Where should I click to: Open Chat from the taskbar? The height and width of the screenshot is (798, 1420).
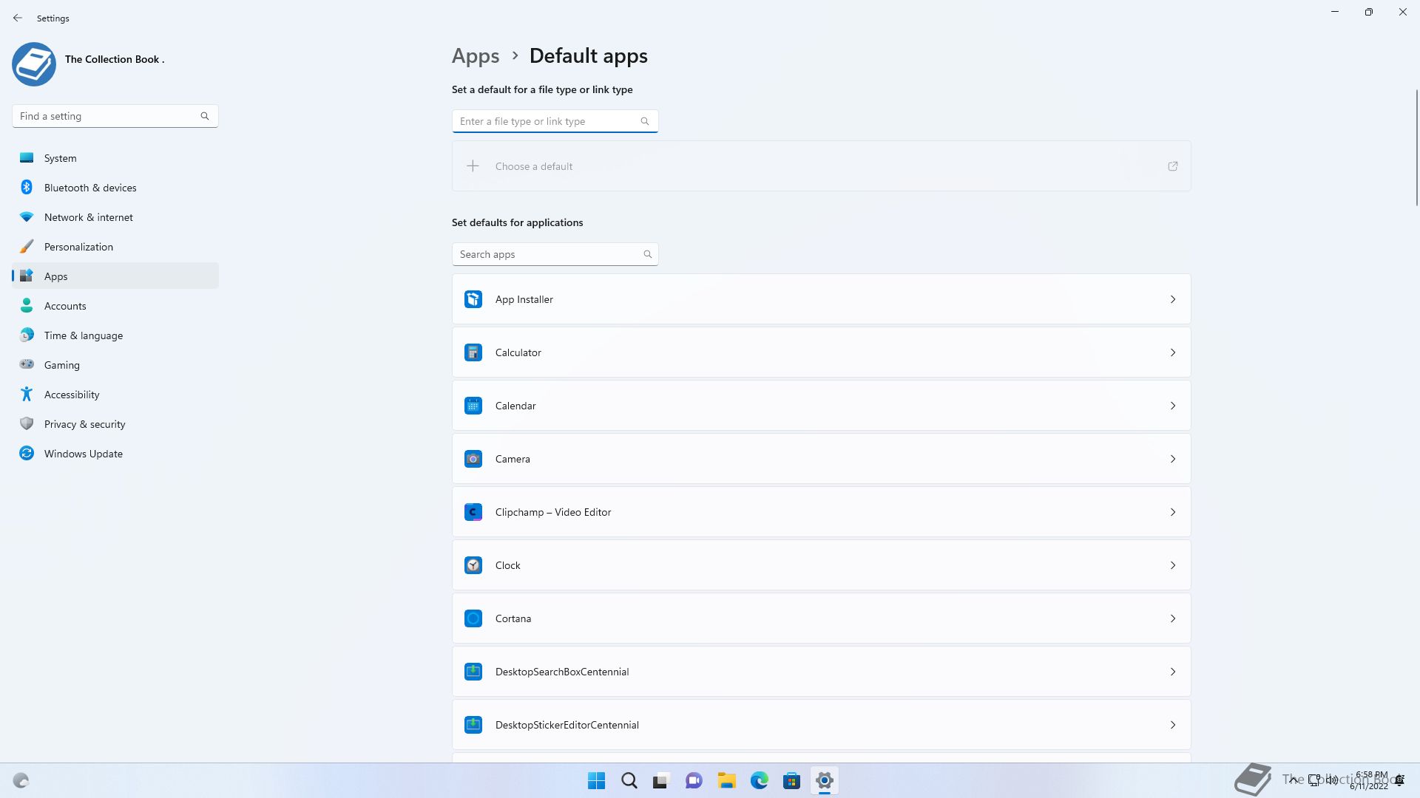point(694,780)
